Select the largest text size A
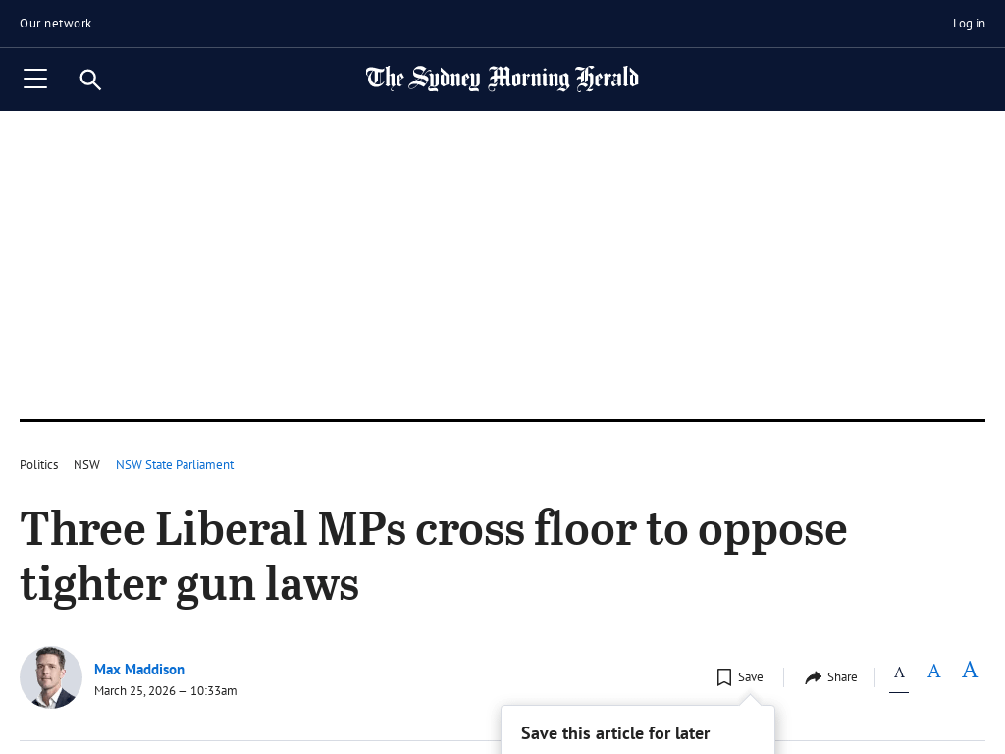Image resolution: width=1005 pixels, height=754 pixels. [x=970, y=670]
